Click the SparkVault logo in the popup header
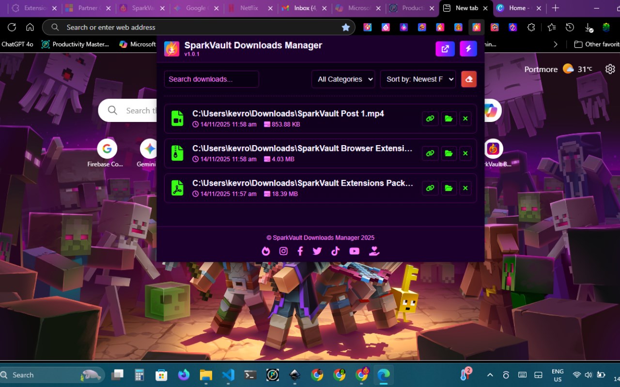The image size is (620, 387). coord(172,49)
